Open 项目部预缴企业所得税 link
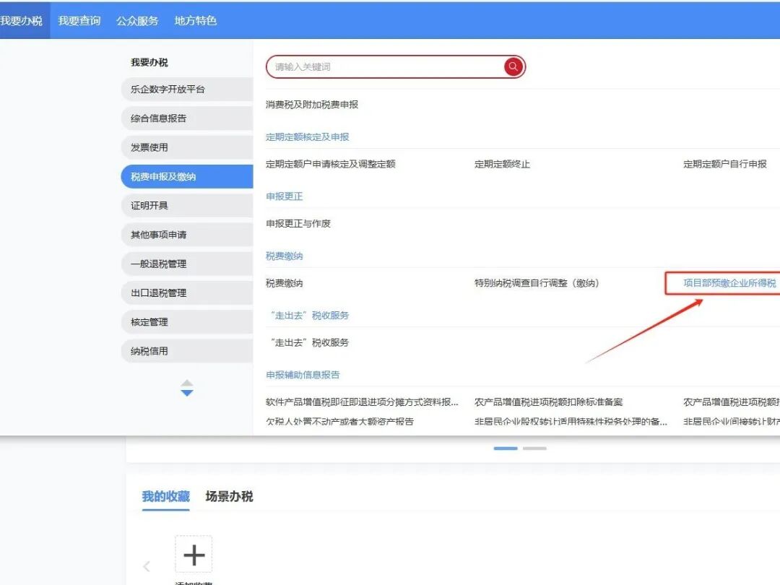Screen dimensions: 780x585 [729, 283]
